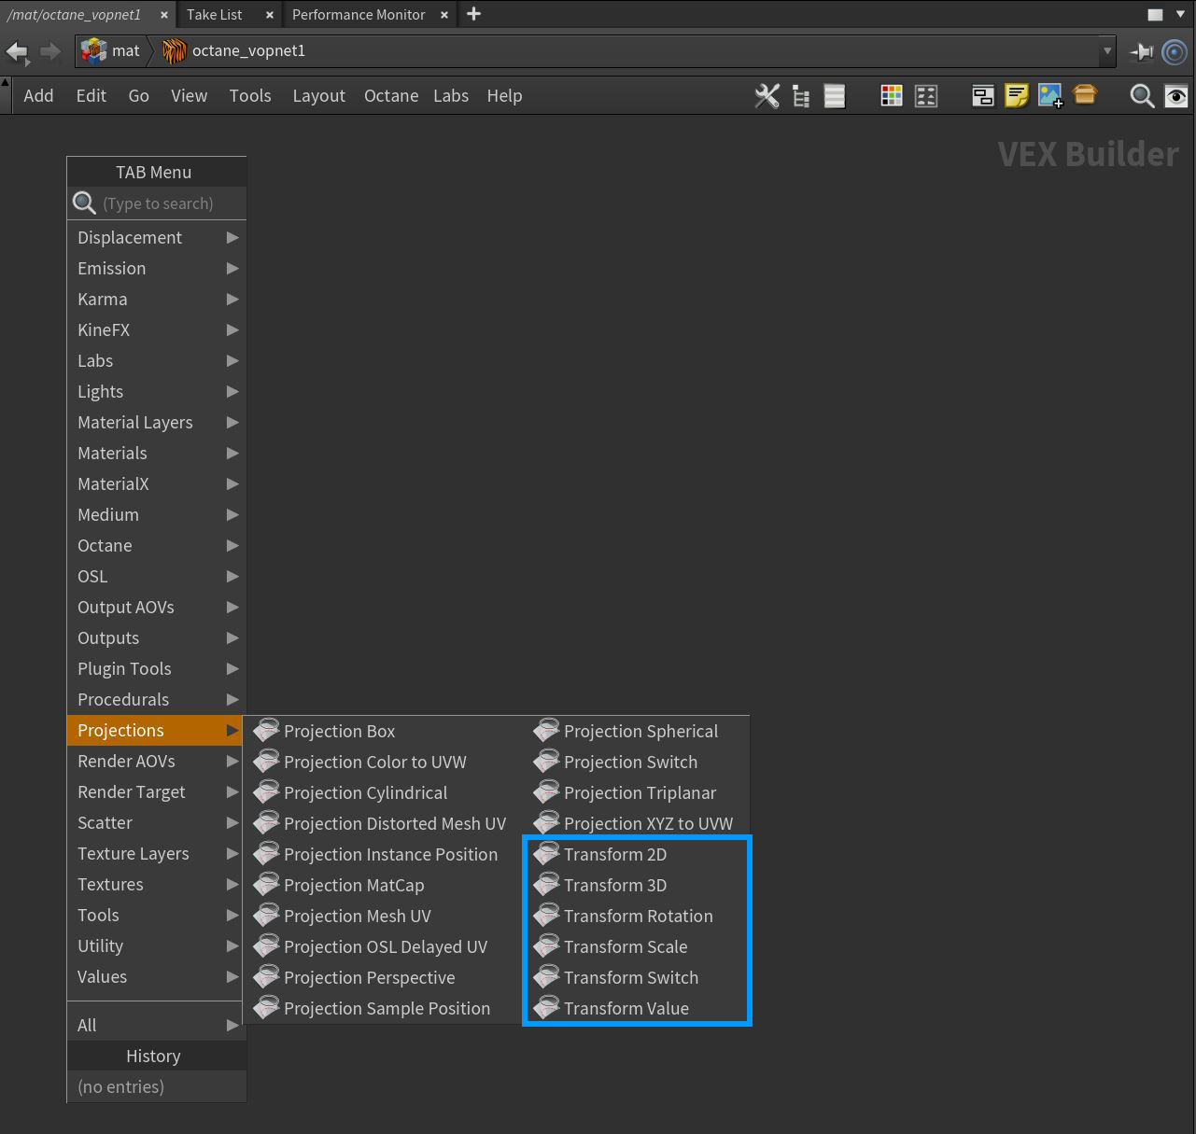The width and height of the screenshot is (1196, 1134).
Task: Open the color palette grid icon
Action: pyautogui.click(x=892, y=95)
